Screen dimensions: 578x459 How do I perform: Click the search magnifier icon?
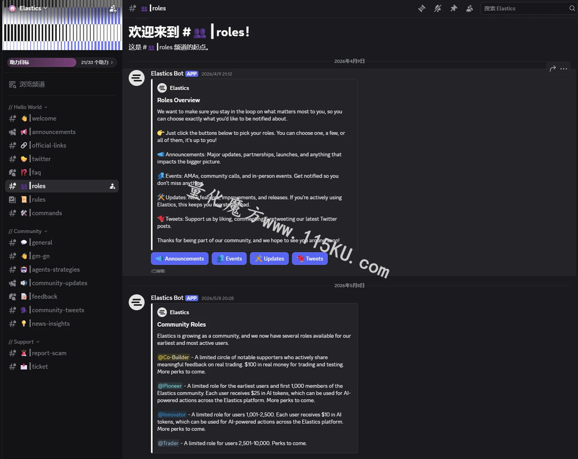[x=572, y=8]
